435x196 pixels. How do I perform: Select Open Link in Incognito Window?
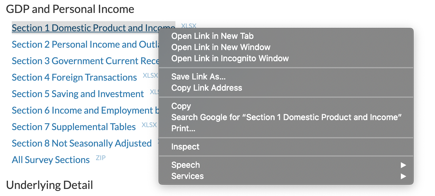click(230, 58)
